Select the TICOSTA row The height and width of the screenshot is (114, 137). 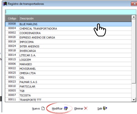[68, 96]
